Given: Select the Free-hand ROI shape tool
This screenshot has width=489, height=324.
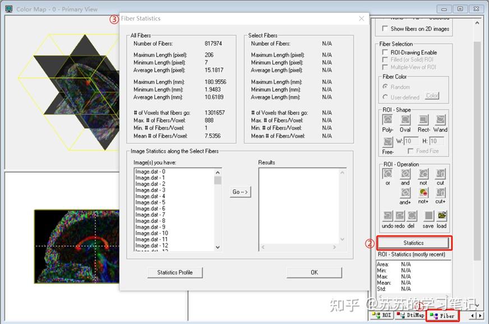Looking at the screenshot, I should click(387, 142).
